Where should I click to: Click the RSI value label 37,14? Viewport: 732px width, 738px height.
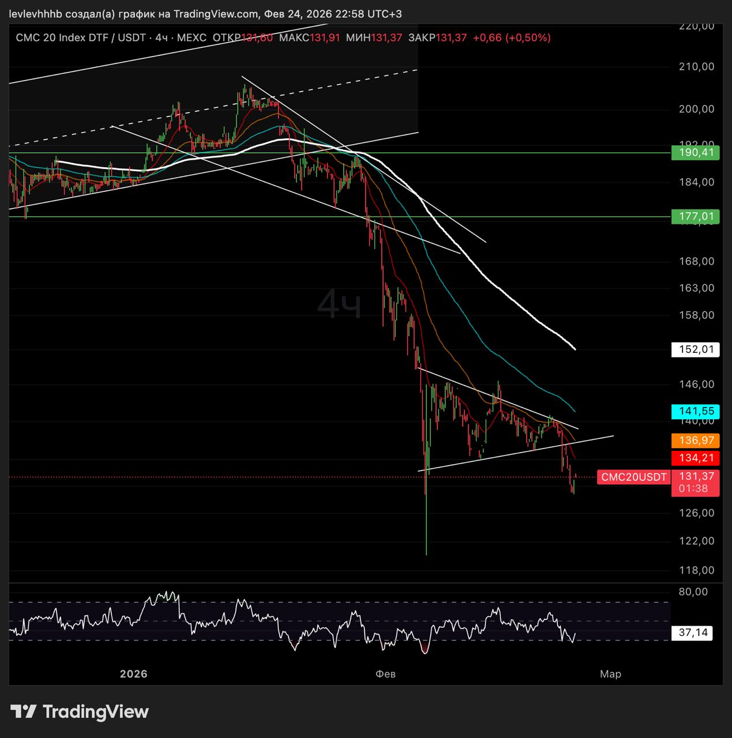pos(693,632)
